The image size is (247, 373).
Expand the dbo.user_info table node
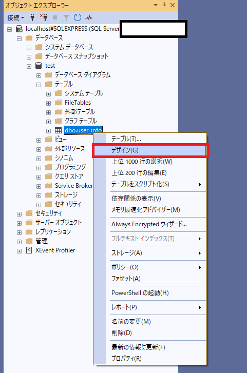49,131
